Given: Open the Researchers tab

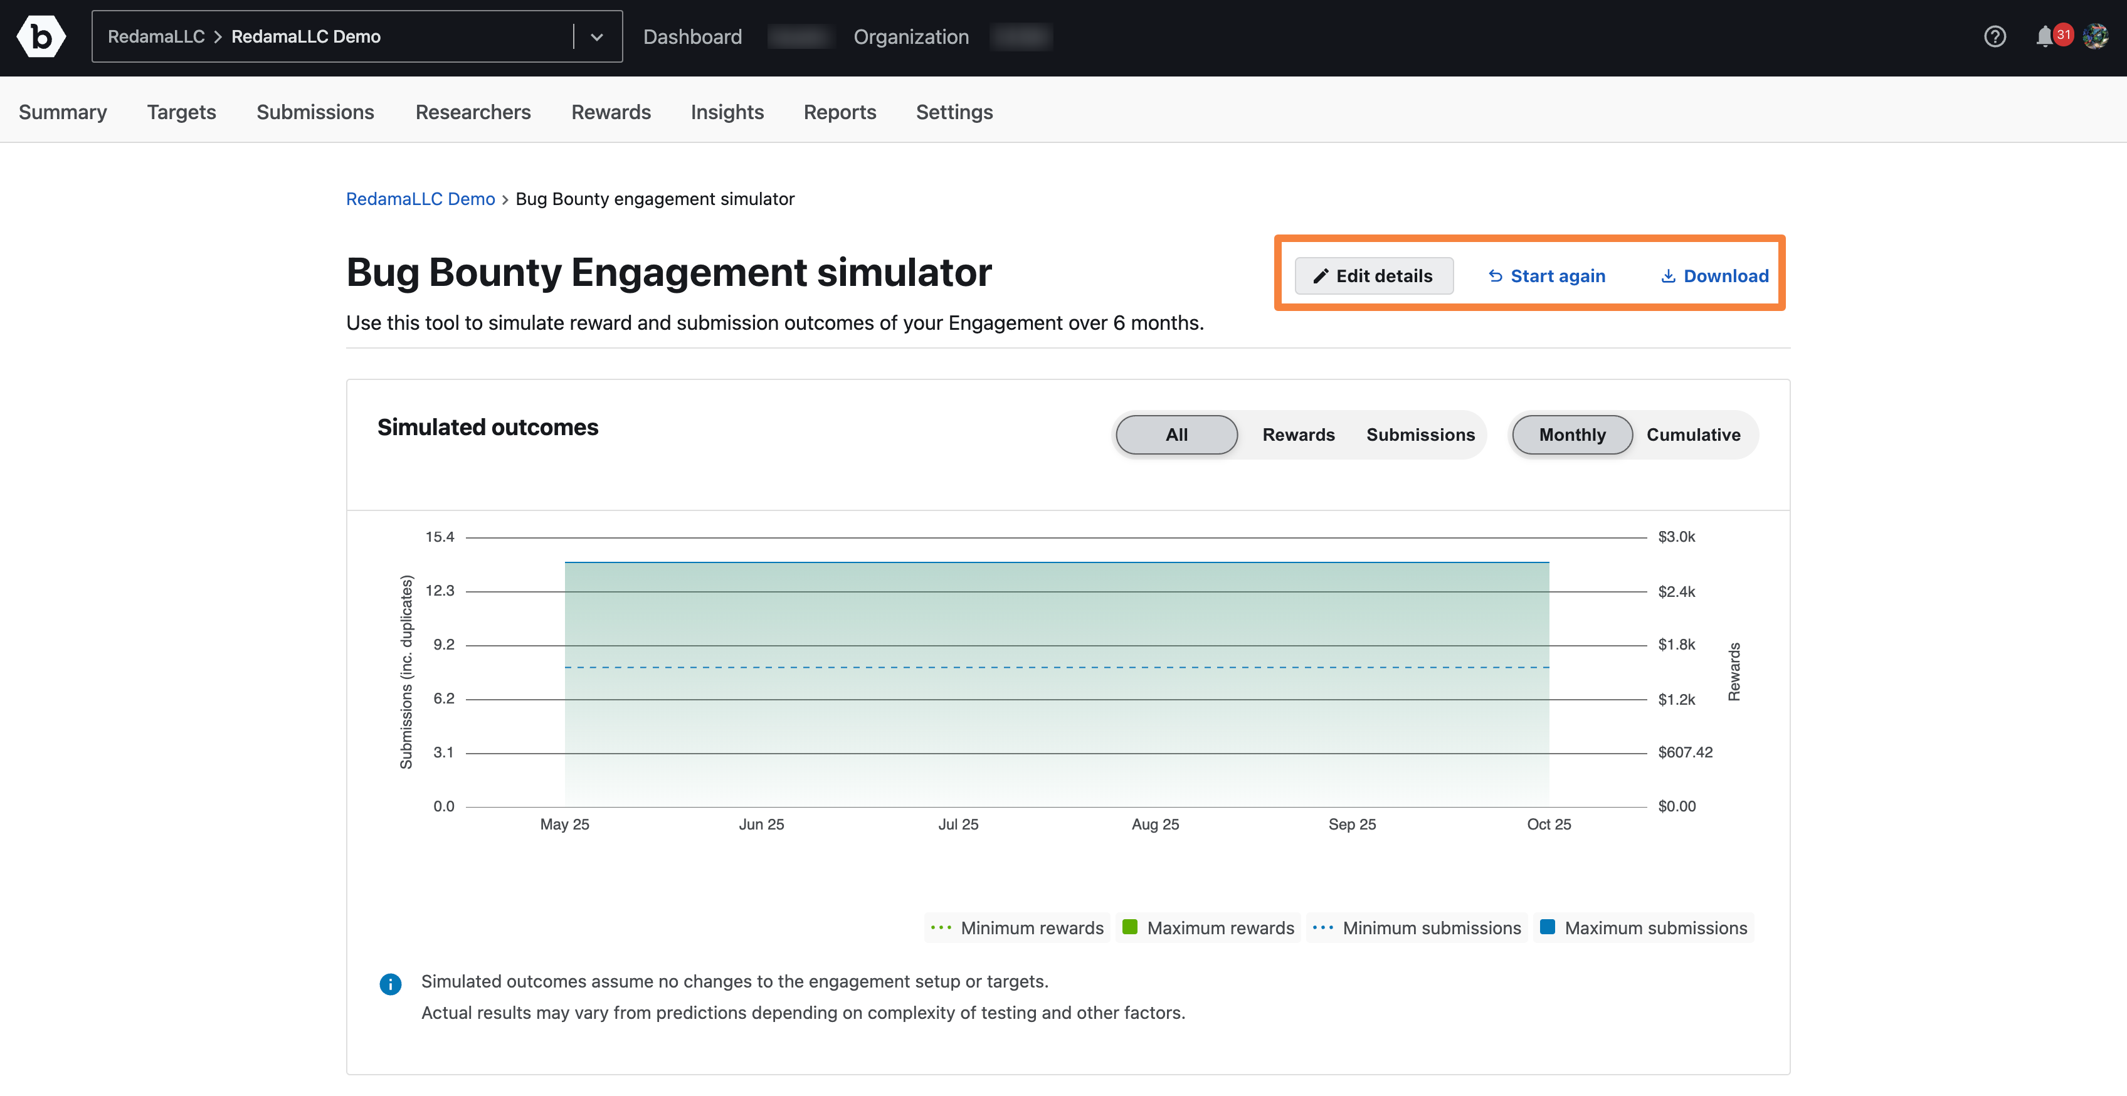Looking at the screenshot, I should (473, 112).
